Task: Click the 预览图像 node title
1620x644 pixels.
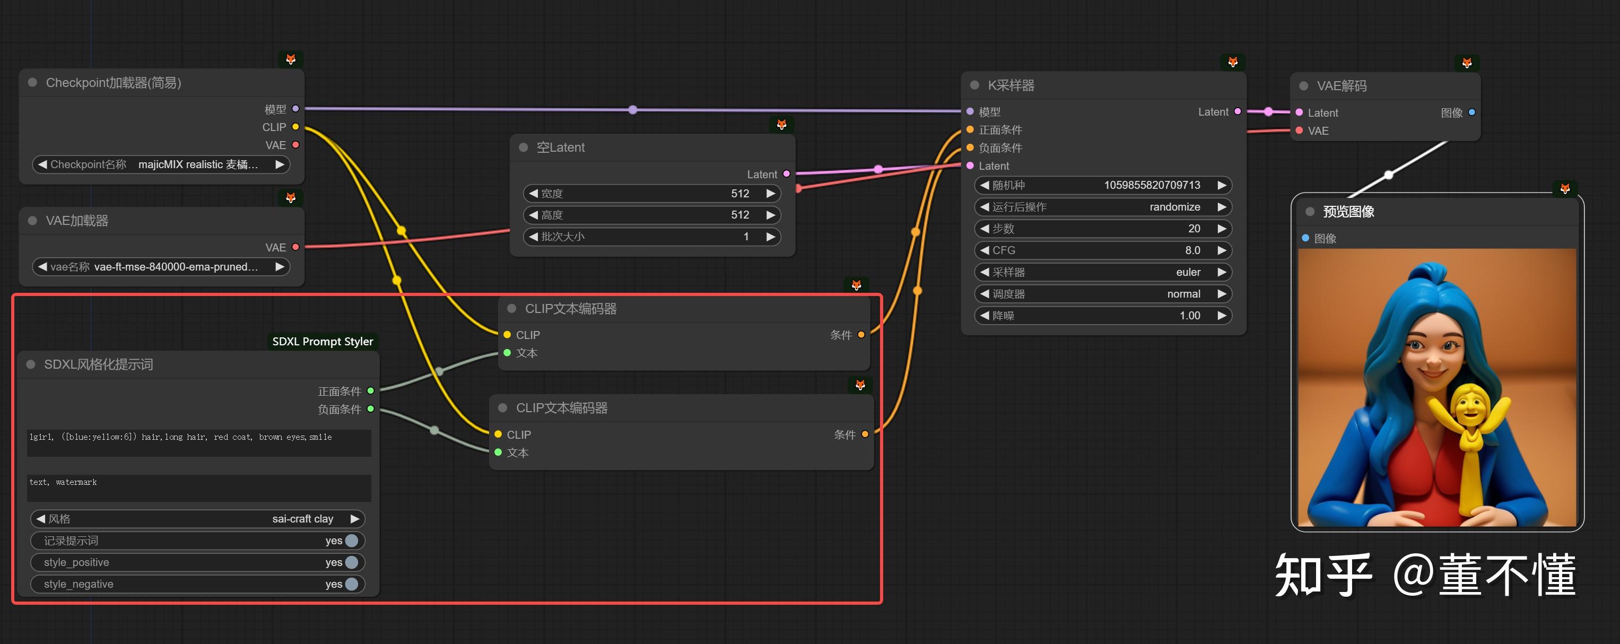Action: 1348,211
